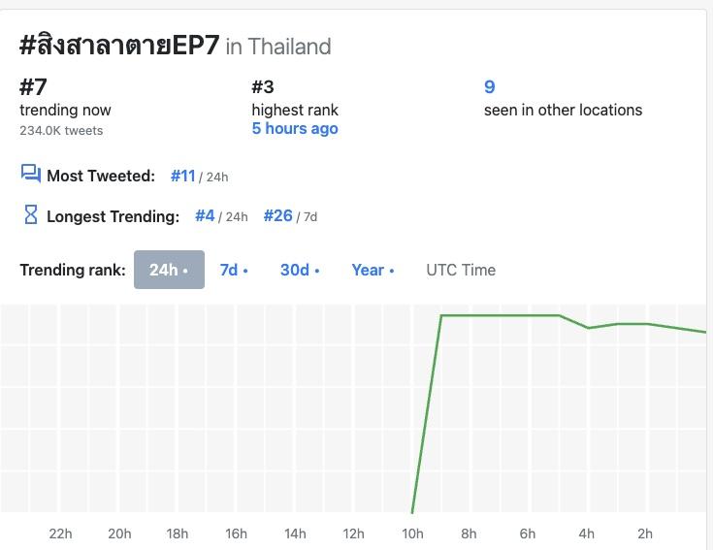Click the hashtag title heading
This screenshot has width=713, height=550.
[x=119, y=46]
